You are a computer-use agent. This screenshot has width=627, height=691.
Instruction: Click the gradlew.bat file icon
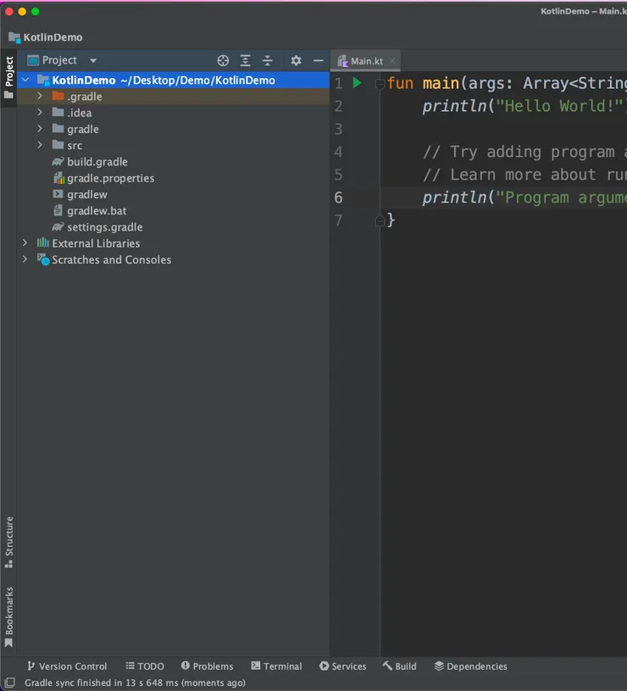58,210
